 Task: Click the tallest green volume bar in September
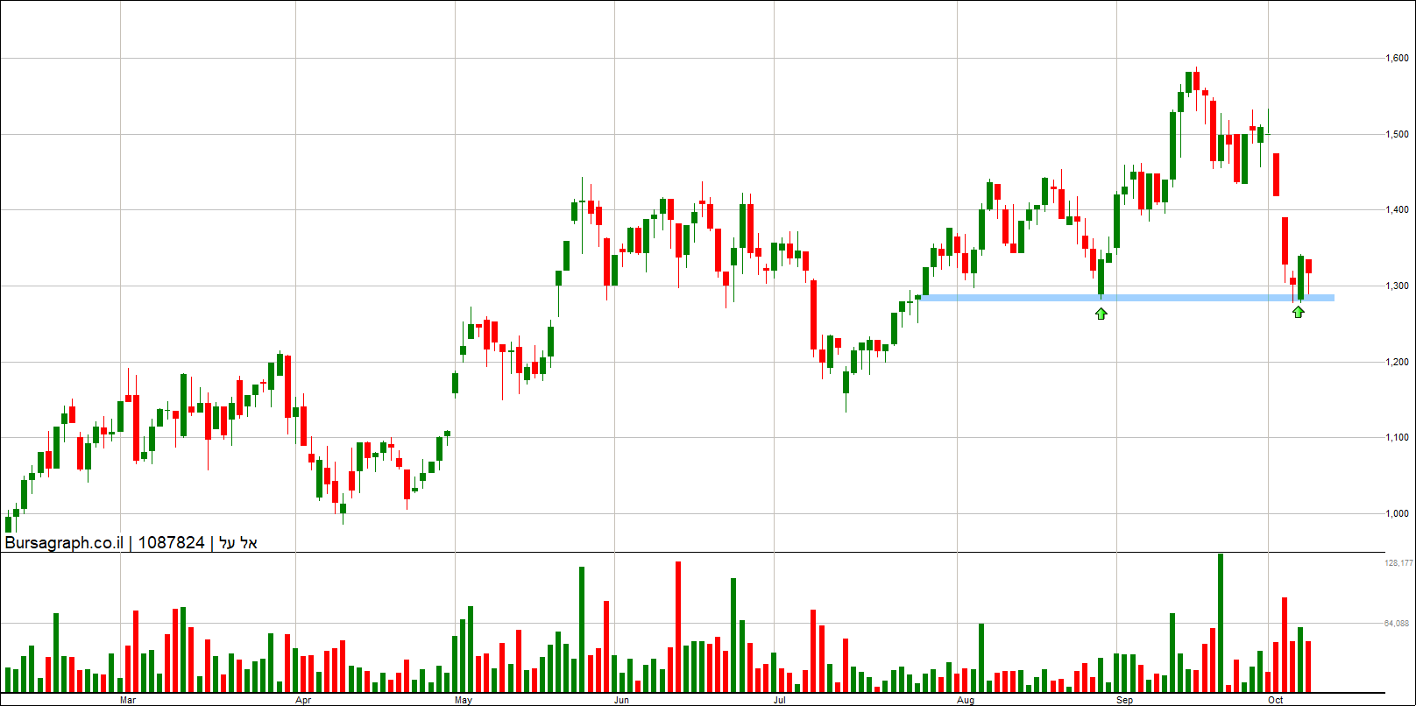pyautogui.click(x=1221, y=623)
